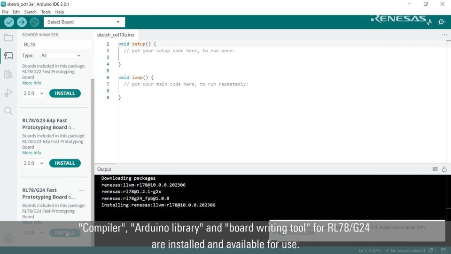
Task: Open the editor tab ellipsis menu
Action: [x=444, y=35]
